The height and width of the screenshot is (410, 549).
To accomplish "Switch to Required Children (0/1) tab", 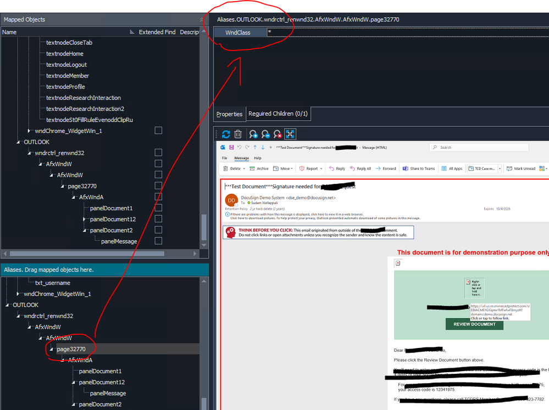I will 278,114.
